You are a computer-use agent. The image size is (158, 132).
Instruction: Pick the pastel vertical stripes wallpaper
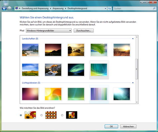(99, 94)
